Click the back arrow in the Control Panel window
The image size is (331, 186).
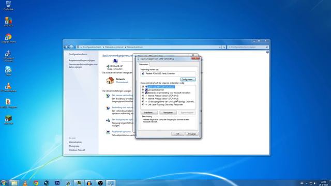point(66,47)
